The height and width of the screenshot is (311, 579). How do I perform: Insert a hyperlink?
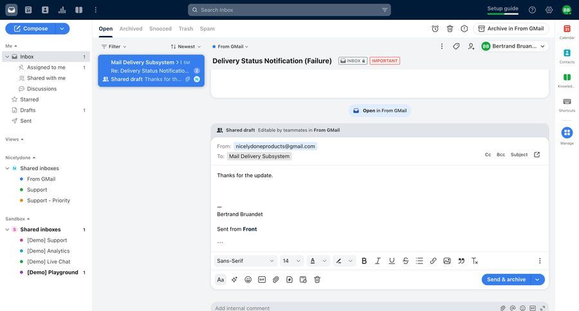[433, 261]
